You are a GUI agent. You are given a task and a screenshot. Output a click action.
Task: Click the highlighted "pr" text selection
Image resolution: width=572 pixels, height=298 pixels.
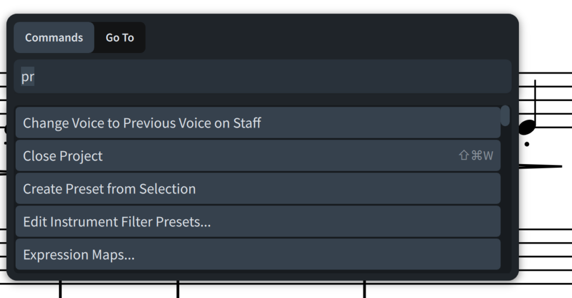pos(28,76)
